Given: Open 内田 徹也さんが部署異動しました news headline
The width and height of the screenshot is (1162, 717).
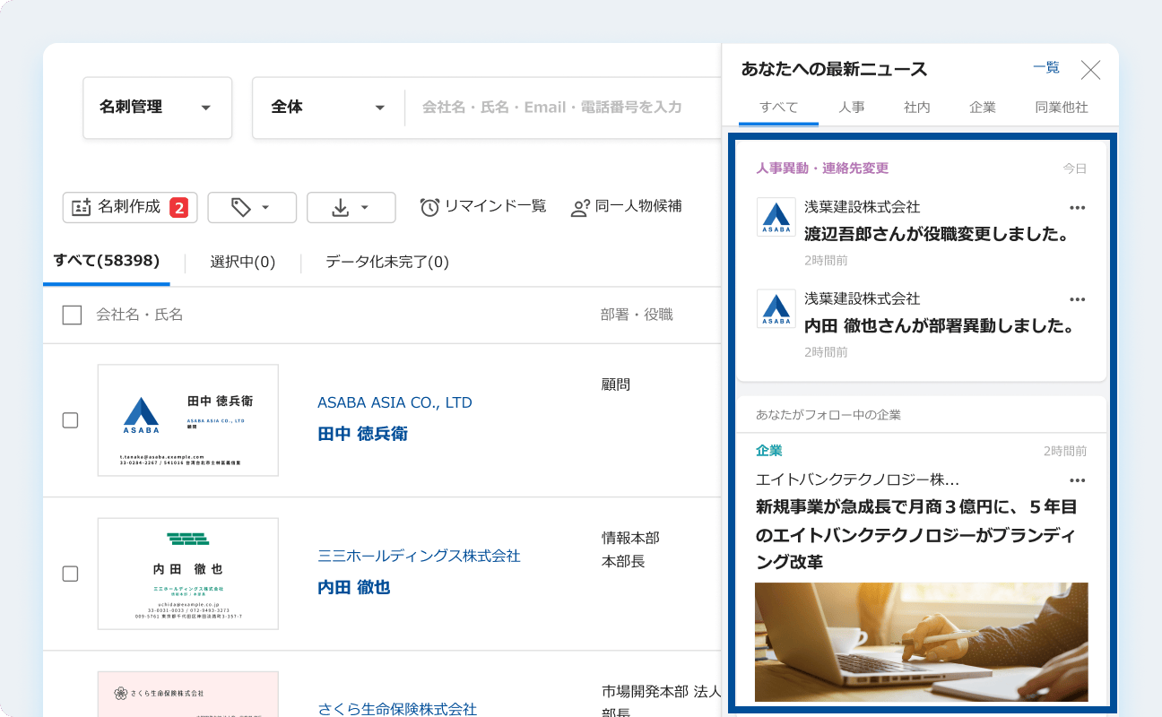Looking at the screenshot, I should [x=940, y=326].
